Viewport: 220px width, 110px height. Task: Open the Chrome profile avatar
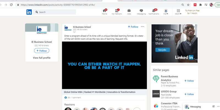(x=211, y=5)
